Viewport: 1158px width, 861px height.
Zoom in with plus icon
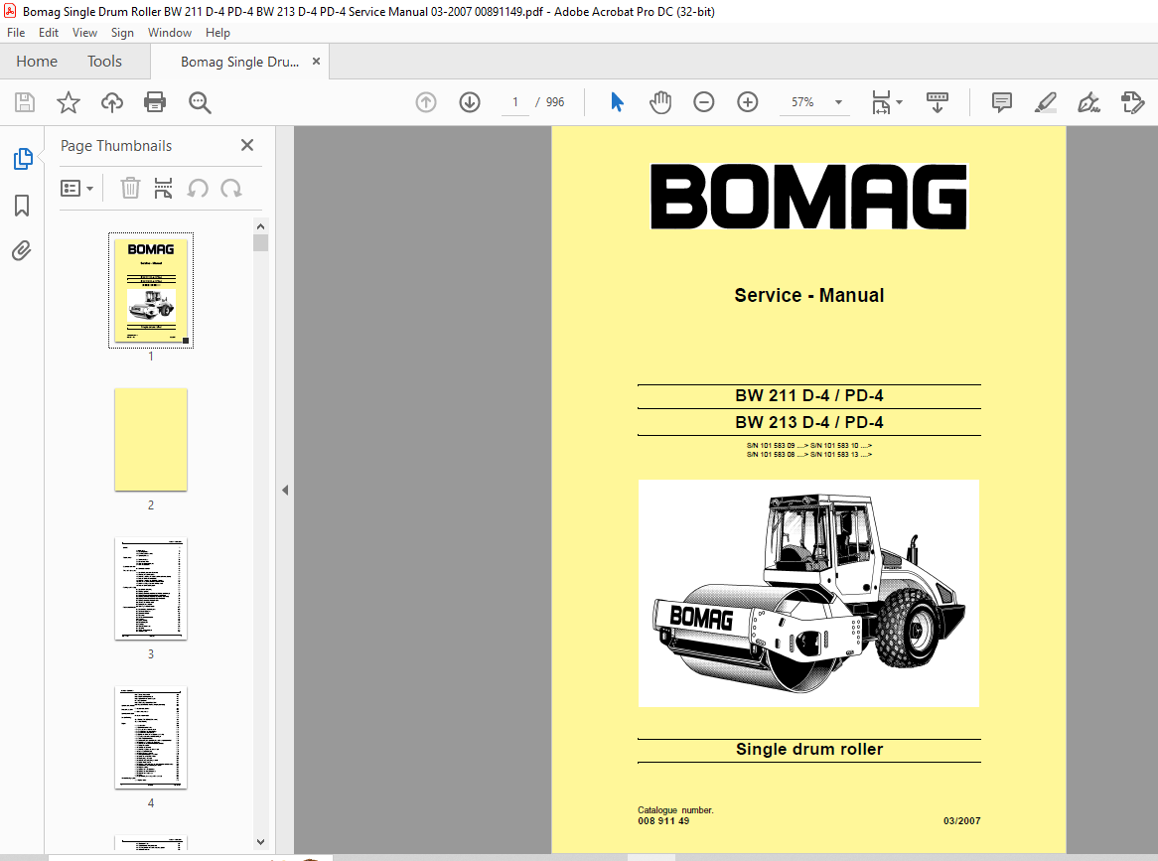tap(748, 102)
